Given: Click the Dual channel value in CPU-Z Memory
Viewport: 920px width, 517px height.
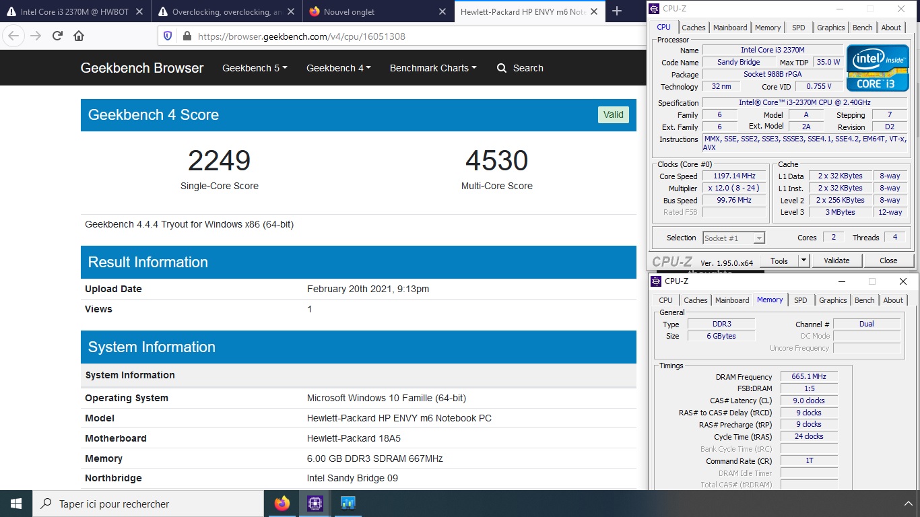Looking at the screenshot, I should 866,324.
